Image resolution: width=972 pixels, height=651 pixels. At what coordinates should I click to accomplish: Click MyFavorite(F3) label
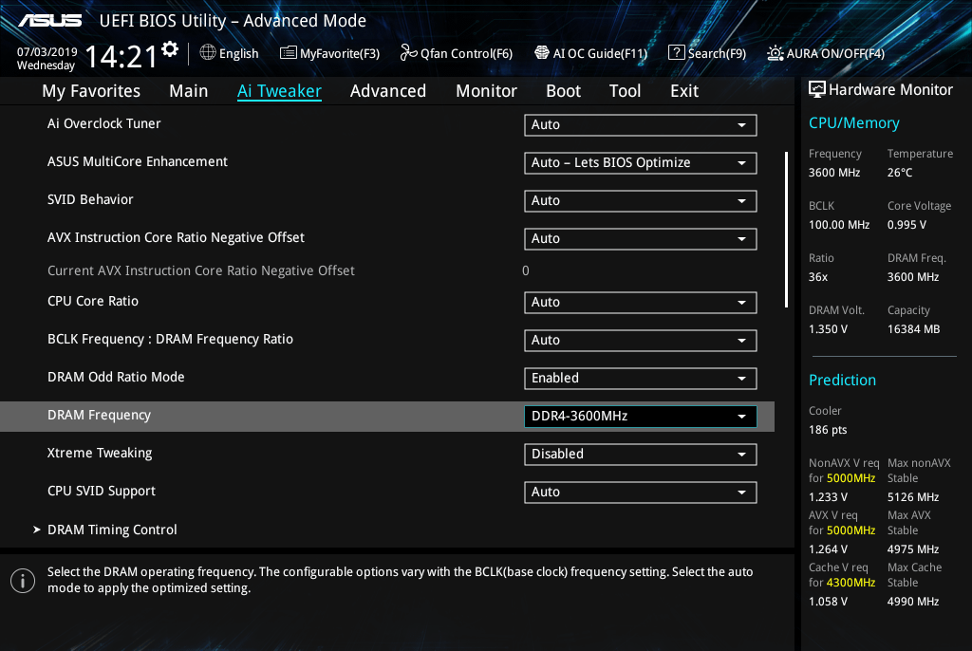pos(340,53)
